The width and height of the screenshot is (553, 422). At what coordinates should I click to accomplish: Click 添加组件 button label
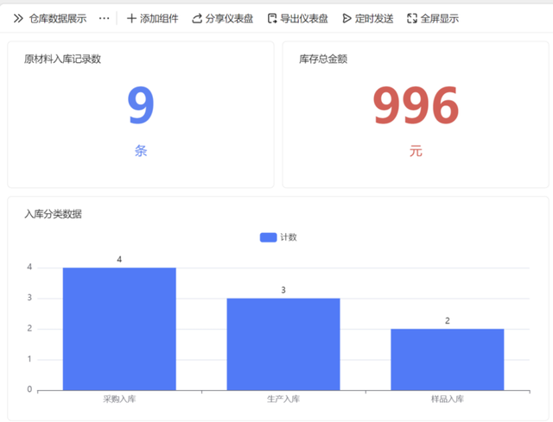[159, 18]
